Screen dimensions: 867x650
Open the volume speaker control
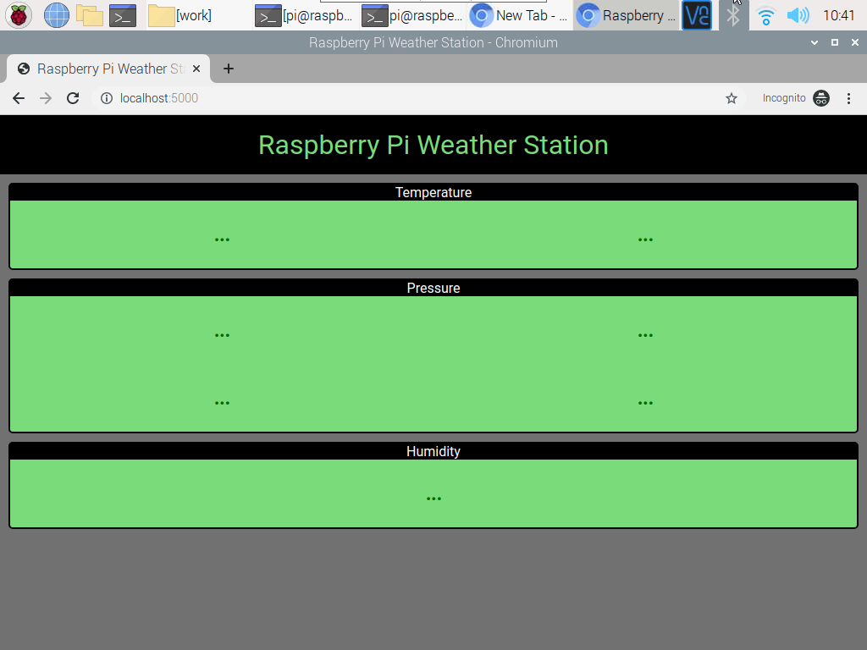798,15
